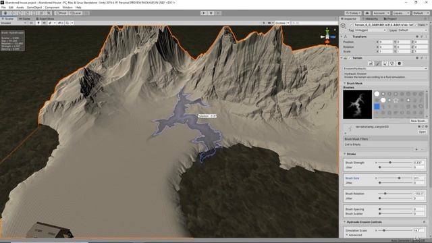Select the first white circle brush
Screen dimensions: 432x243
(377, 94)
